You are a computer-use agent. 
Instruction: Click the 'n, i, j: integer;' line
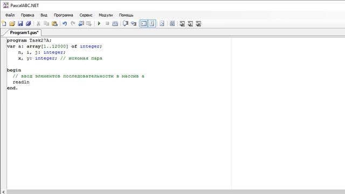[42, 52]
